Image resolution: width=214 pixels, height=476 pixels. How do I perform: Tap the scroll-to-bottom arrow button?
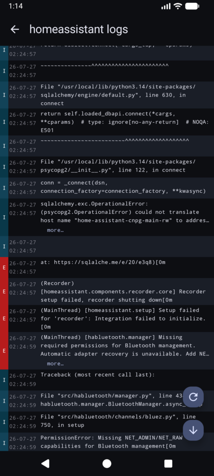tap(193, 430)
